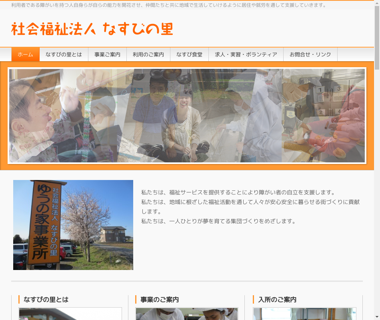
Task: Click the 社会福祉法人 なすびの里 site title
Action: [92, 29]
